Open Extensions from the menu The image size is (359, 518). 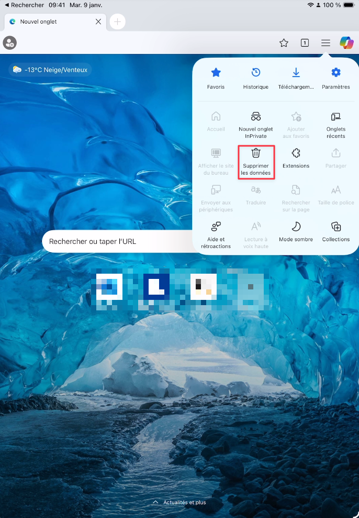pos(296,158)
